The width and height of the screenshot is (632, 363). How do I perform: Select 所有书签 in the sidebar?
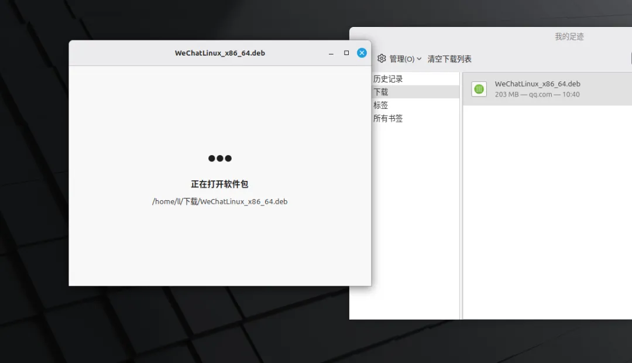click(388, 118)
